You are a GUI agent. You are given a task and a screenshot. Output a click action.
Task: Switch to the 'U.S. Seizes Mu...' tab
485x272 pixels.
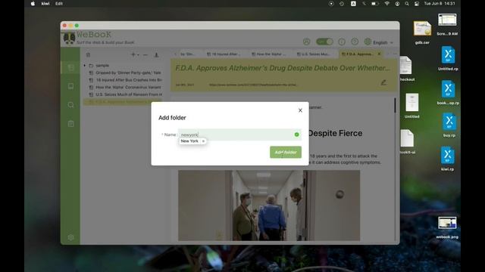(x=313, y=54)
